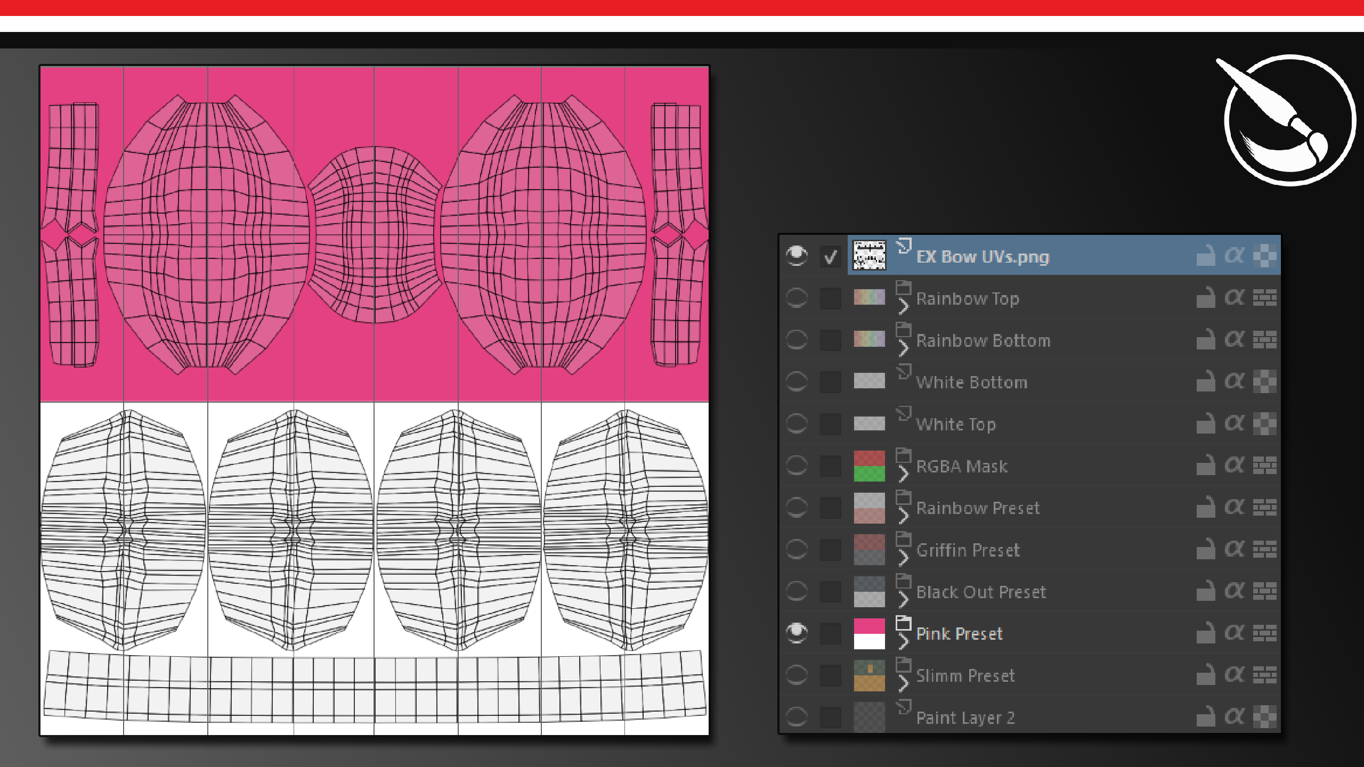Screen dimensions: 1364x767
Task: Click the alpha lock icon on Pink Preset
Action: pos(1234,633)
